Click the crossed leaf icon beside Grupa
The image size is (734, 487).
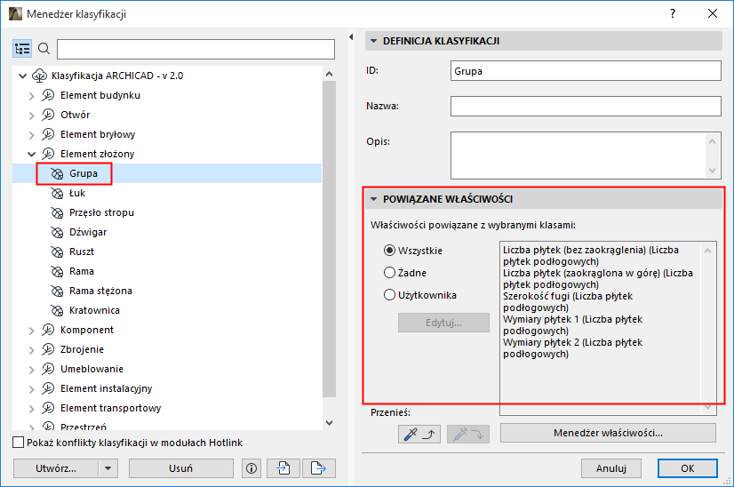pyautogui.click(x=57, y=173)
